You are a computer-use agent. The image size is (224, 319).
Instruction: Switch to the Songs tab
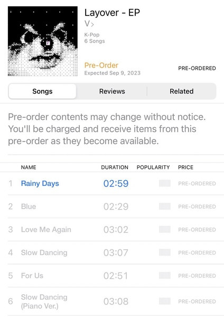(42, 91)
